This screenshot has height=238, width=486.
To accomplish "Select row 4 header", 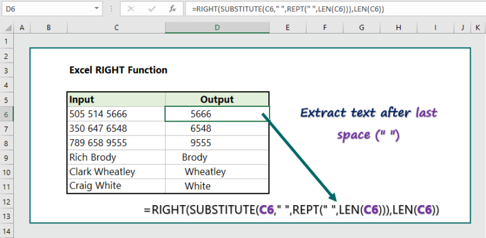I will (x=7, y=85).
